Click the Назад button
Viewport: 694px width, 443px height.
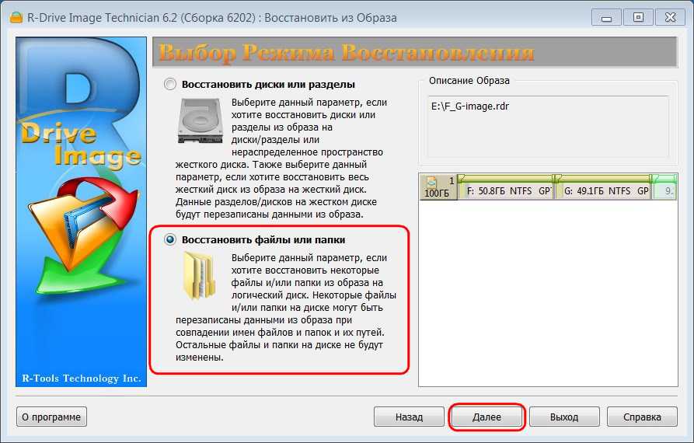tap(409, 417)
